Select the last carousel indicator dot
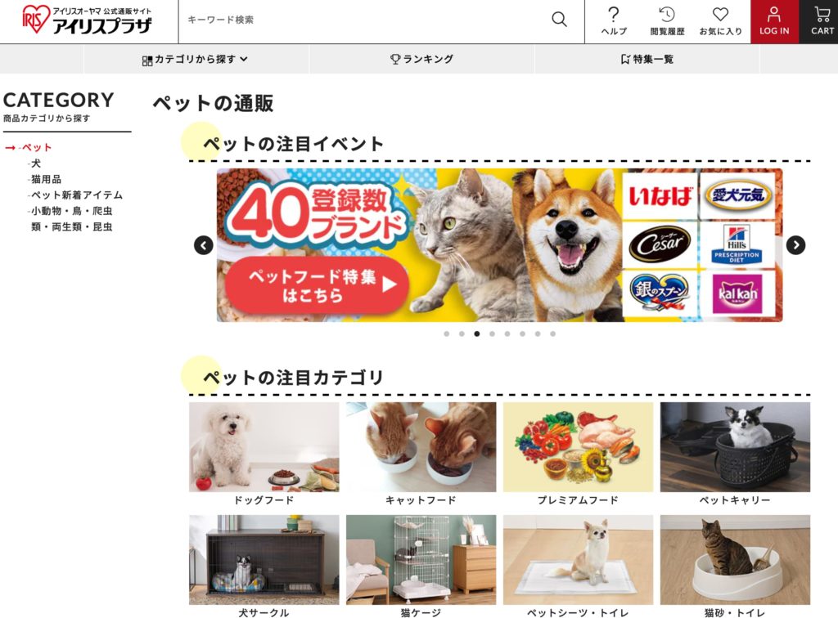Screen dimensions: 838x618 [552, 334]
